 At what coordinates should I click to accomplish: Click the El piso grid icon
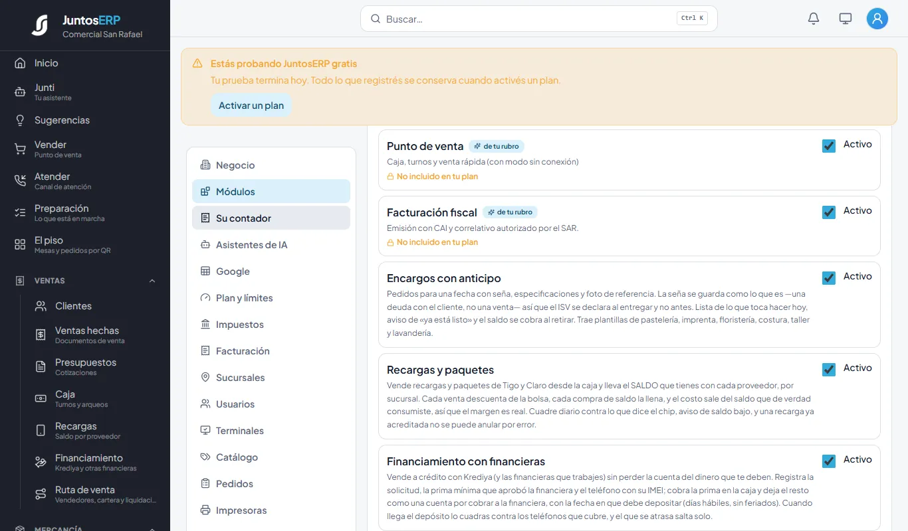tap(20, 244)
